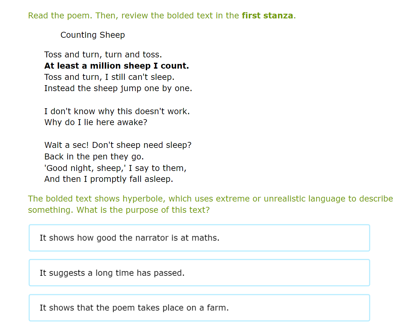Image resolution: width=399 pixels, height=331 pixels.
Task: Click the line ''Good night, sheep,' I say to them,'
Action: click(115, 168)
